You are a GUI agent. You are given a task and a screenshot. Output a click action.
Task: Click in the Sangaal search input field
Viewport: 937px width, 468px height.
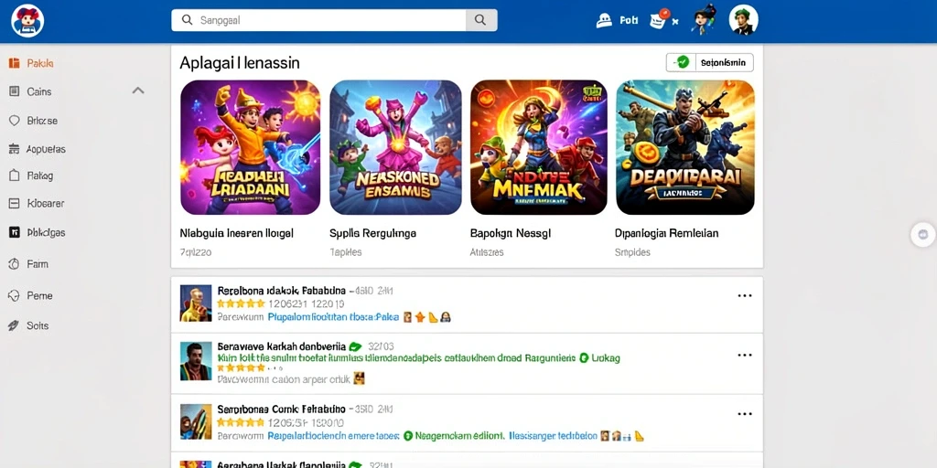pos(318,20)
